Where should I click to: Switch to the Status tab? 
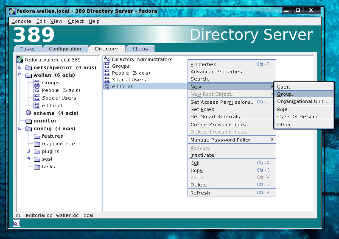(140, 49)
